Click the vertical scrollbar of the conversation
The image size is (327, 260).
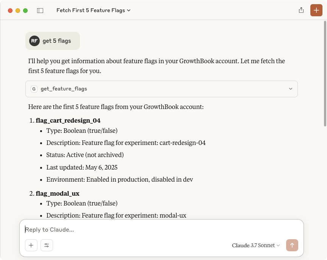[x=325, y=76]
